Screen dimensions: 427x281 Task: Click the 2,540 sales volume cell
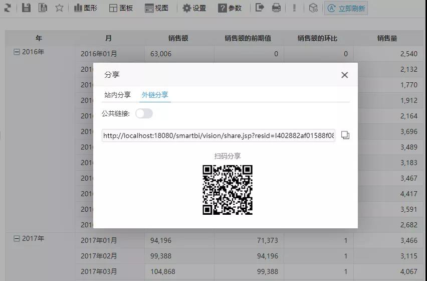point(388,54)
